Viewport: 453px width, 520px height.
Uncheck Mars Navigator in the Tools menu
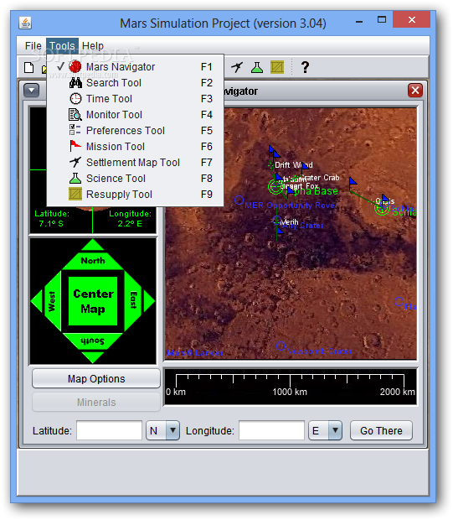coord(135,66)
